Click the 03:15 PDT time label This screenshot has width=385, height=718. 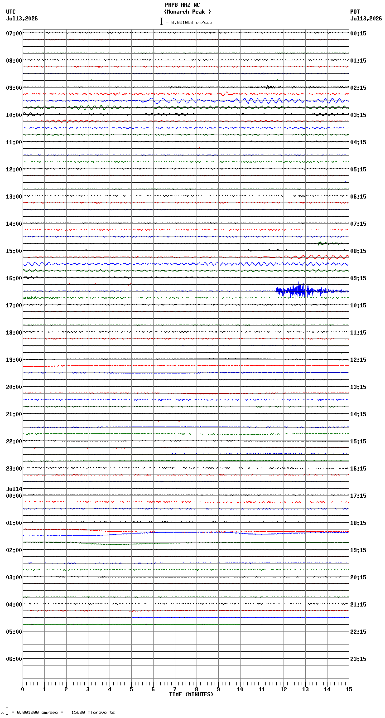click(358, 115)
